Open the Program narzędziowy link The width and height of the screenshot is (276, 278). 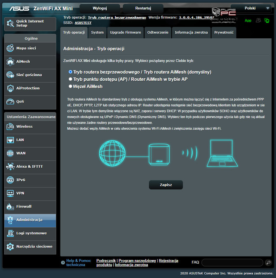coord(137,261)
